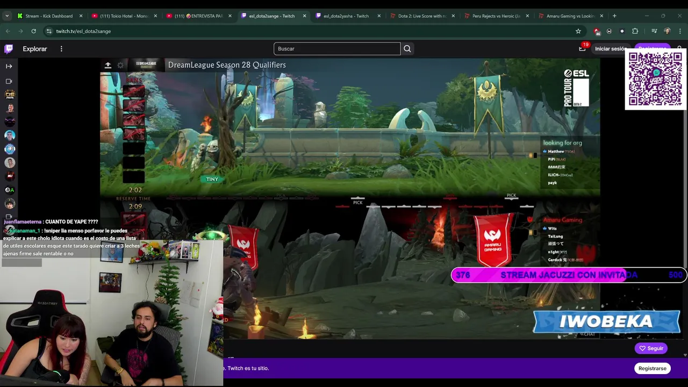688x387 pixels.
Task: Open the extension icon with 46 badge
Action: tap(597, 31)
